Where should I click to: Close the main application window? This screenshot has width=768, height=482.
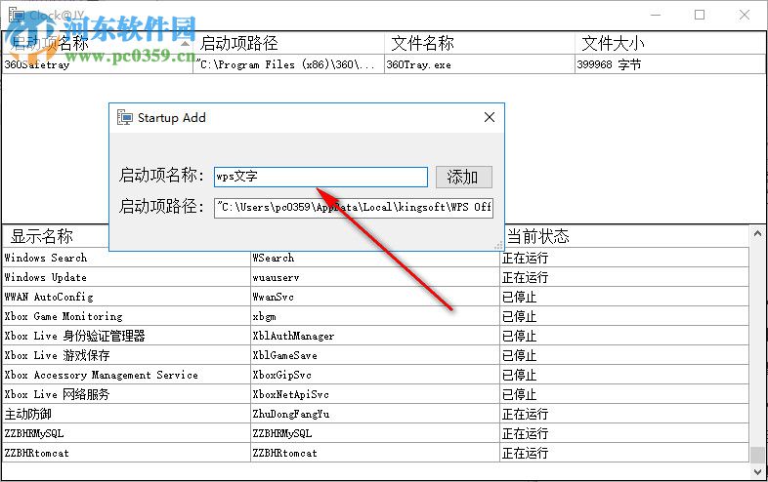coord(745,15)
